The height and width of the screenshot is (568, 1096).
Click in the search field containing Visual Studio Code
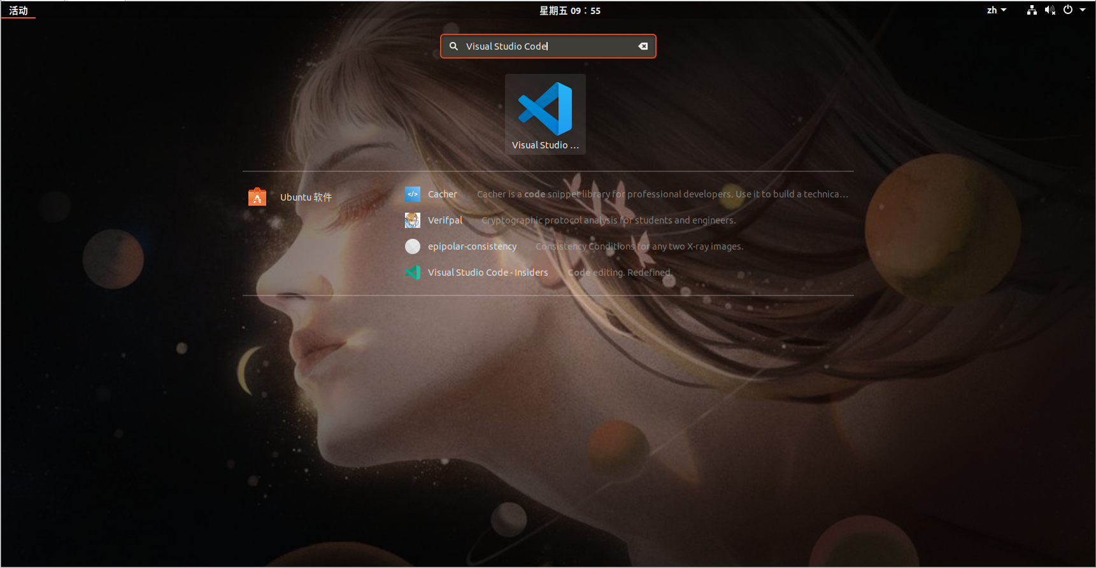pyautogui.click(x=548, y=46)
